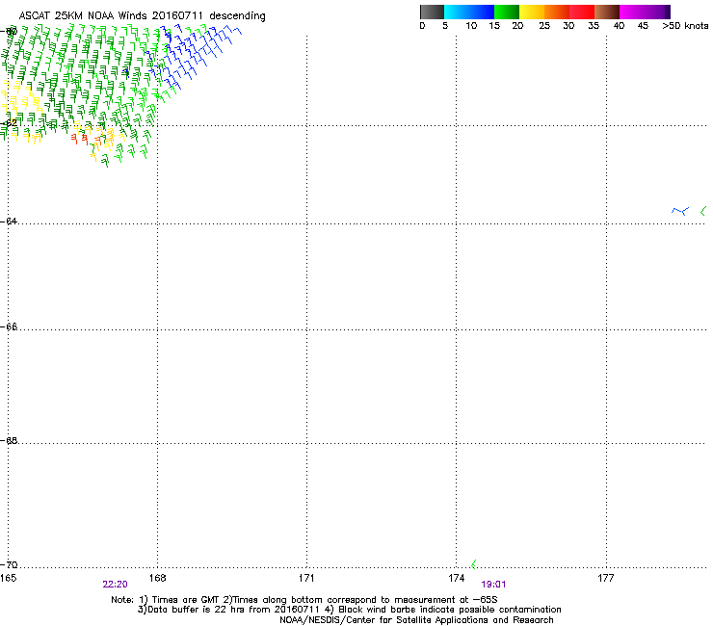Select the green 15-20 knots color band
The image size is (713, 626).
[x=507, y=12]
